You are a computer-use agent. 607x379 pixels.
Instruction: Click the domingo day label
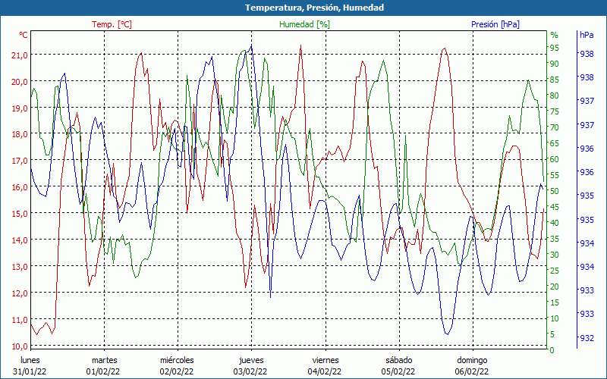[472, 361]
